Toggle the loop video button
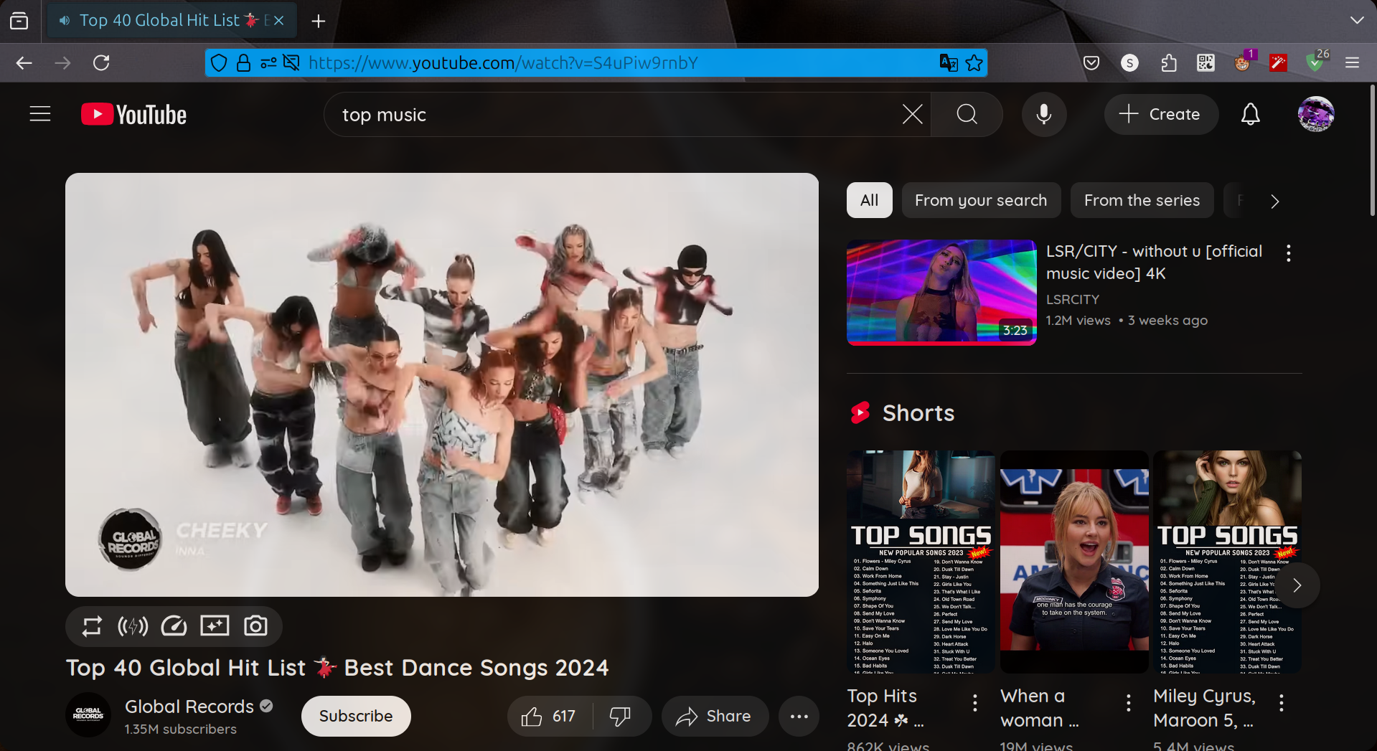Image resolution: width=1377 pixels, height=751 pixels. (92, 626)
